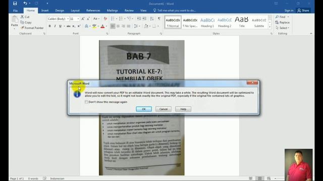Click Find in Editing group

[x=282, y=17]
